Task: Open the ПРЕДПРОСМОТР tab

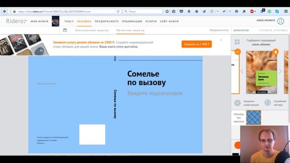Action: pyautogui.click(x=107, y=21)
